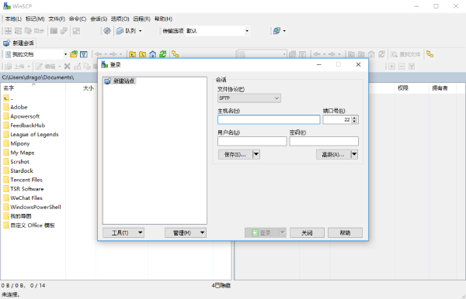Screen dimensions: 466x299
Task: Open the File protocol SFTP combo box
Action: tap(249, 98)
